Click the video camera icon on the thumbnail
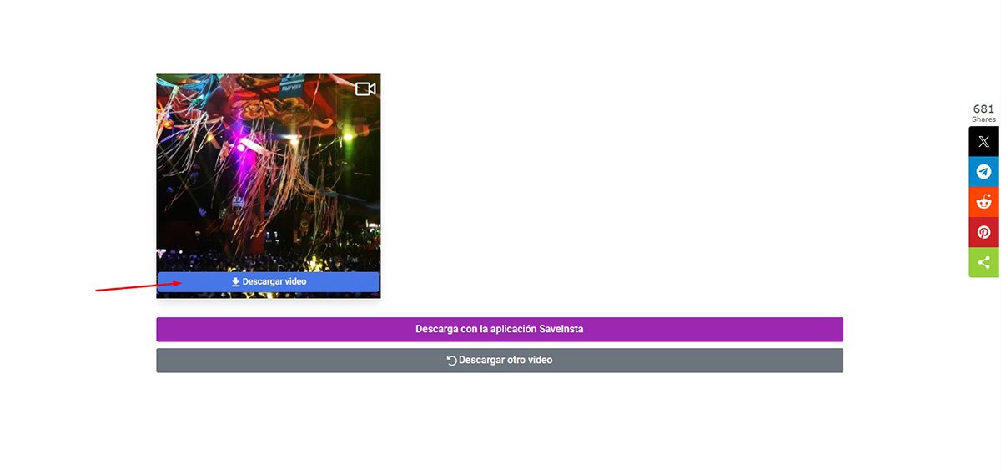This screenshot has height=470, width=1001. [365, 88]
